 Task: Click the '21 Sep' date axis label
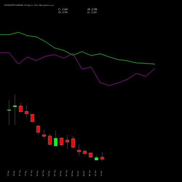point(37,173)
